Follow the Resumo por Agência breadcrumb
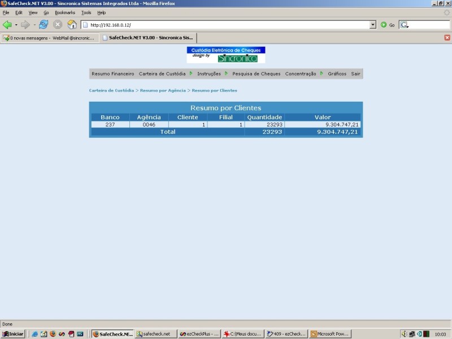452x339 pixels. coord(163,90)
